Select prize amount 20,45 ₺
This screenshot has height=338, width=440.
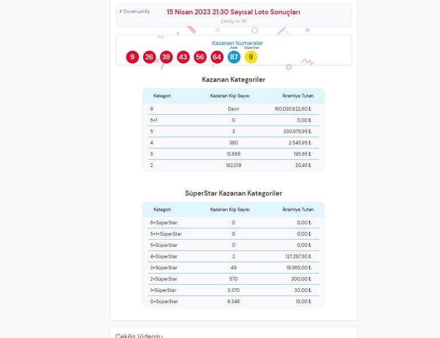click(303, 166)
